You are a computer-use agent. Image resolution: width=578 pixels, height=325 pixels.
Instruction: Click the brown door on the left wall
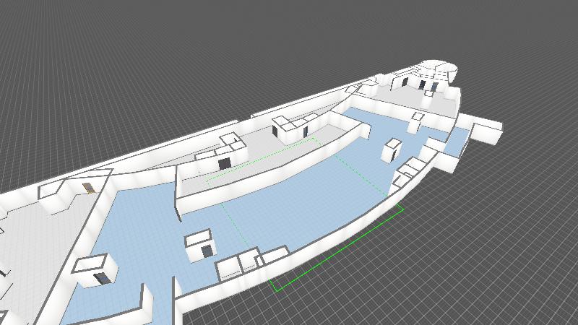coord(89,188)
